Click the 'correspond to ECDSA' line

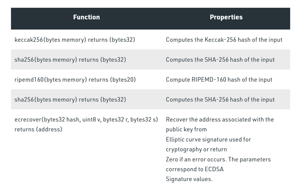[x=195, y=169]
